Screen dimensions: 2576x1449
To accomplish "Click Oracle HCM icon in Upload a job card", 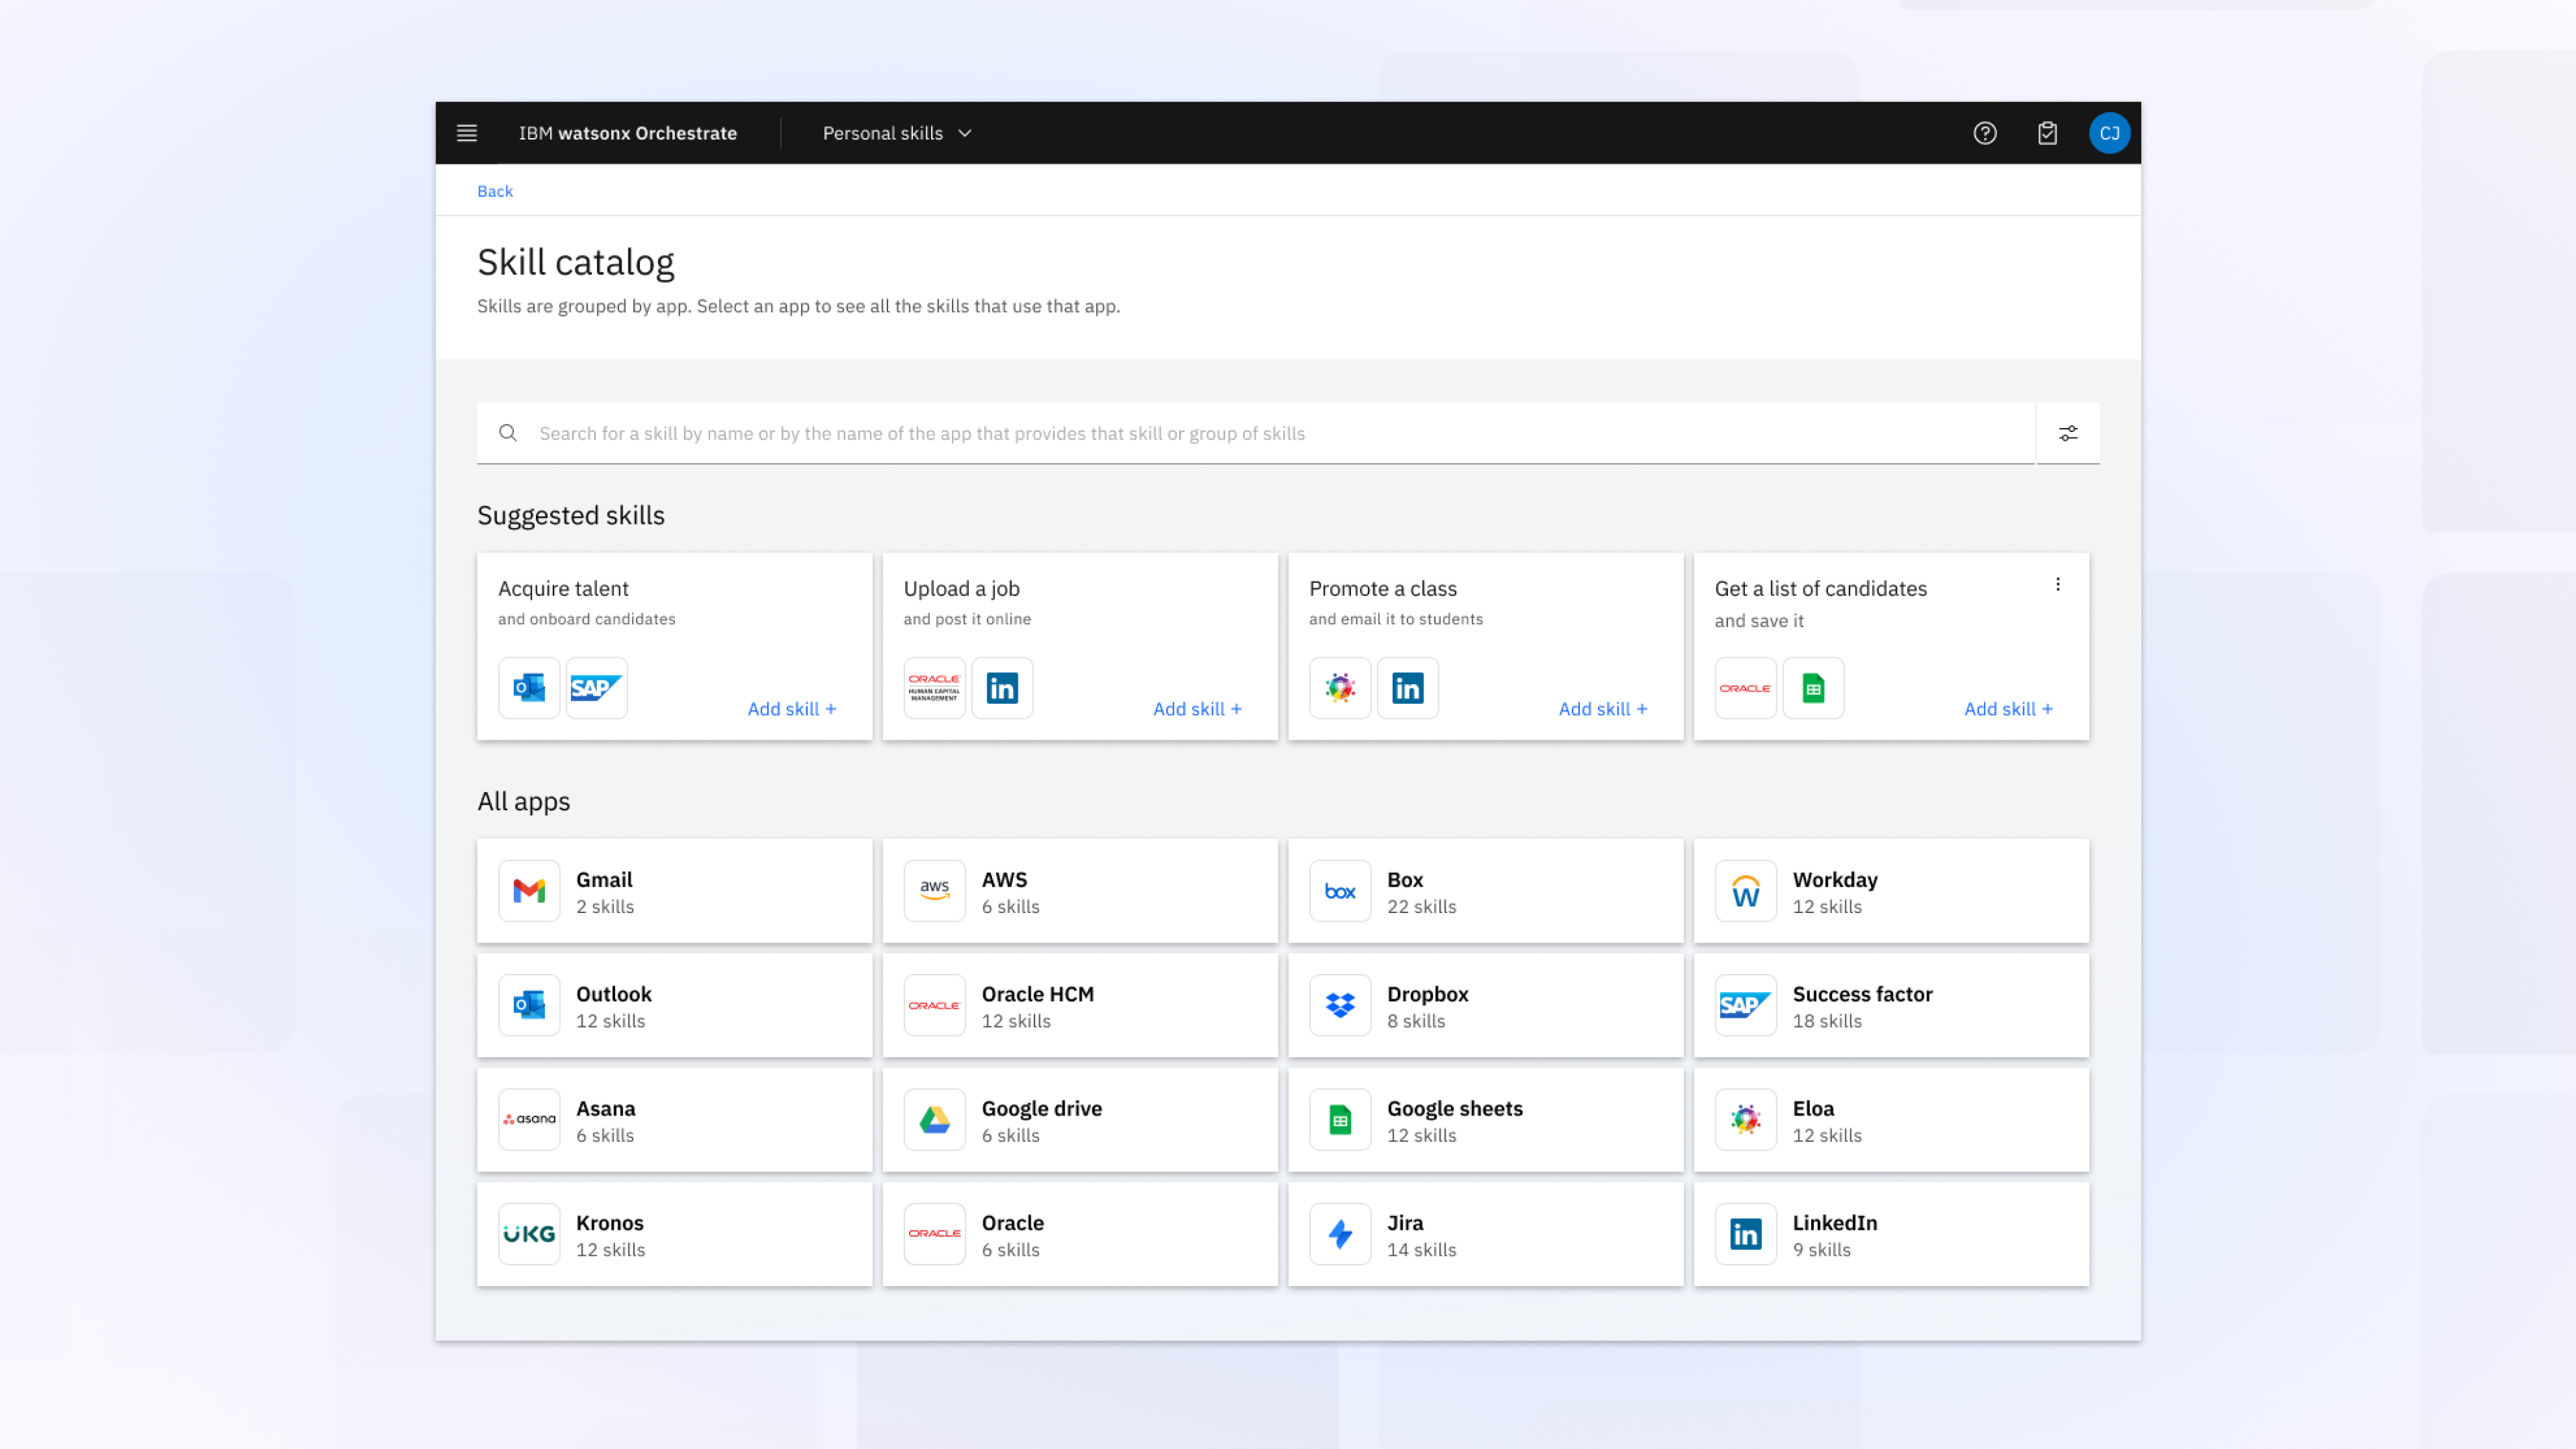I will (x=934, y=688).
